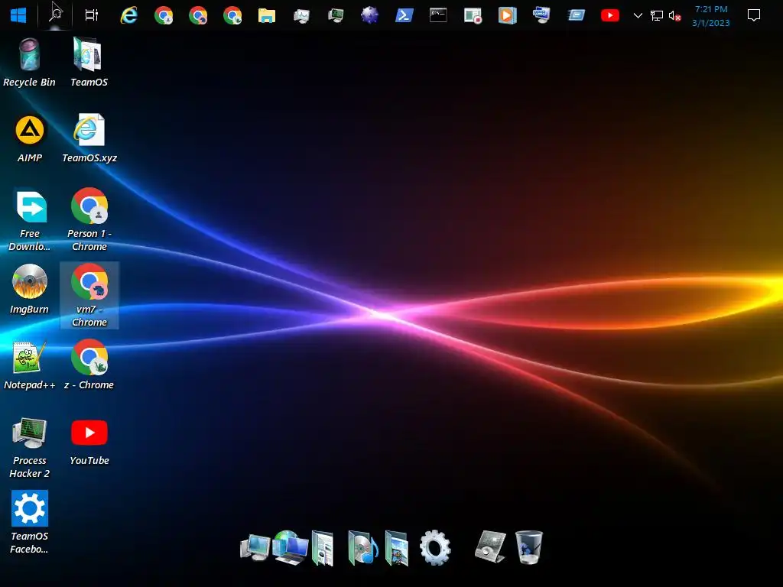
Task: Open the Computer icon in the bottom dock
Action: click(x=255, y=548)
